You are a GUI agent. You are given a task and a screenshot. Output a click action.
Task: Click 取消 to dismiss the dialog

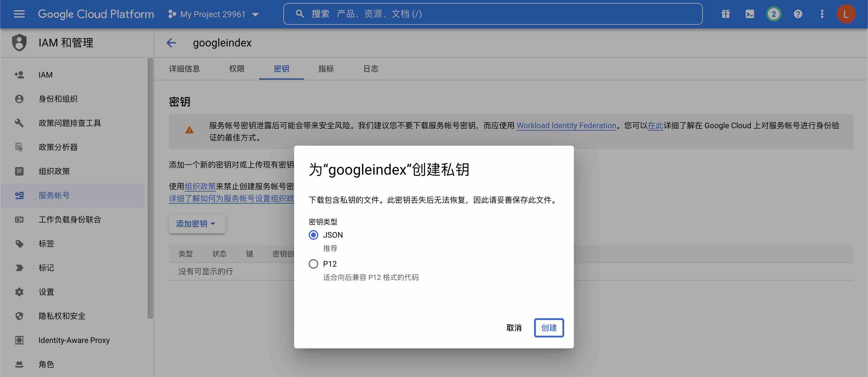pyautogui.click(x=514, y=328)
